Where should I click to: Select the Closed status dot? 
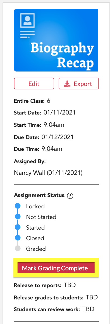(18, 238)
